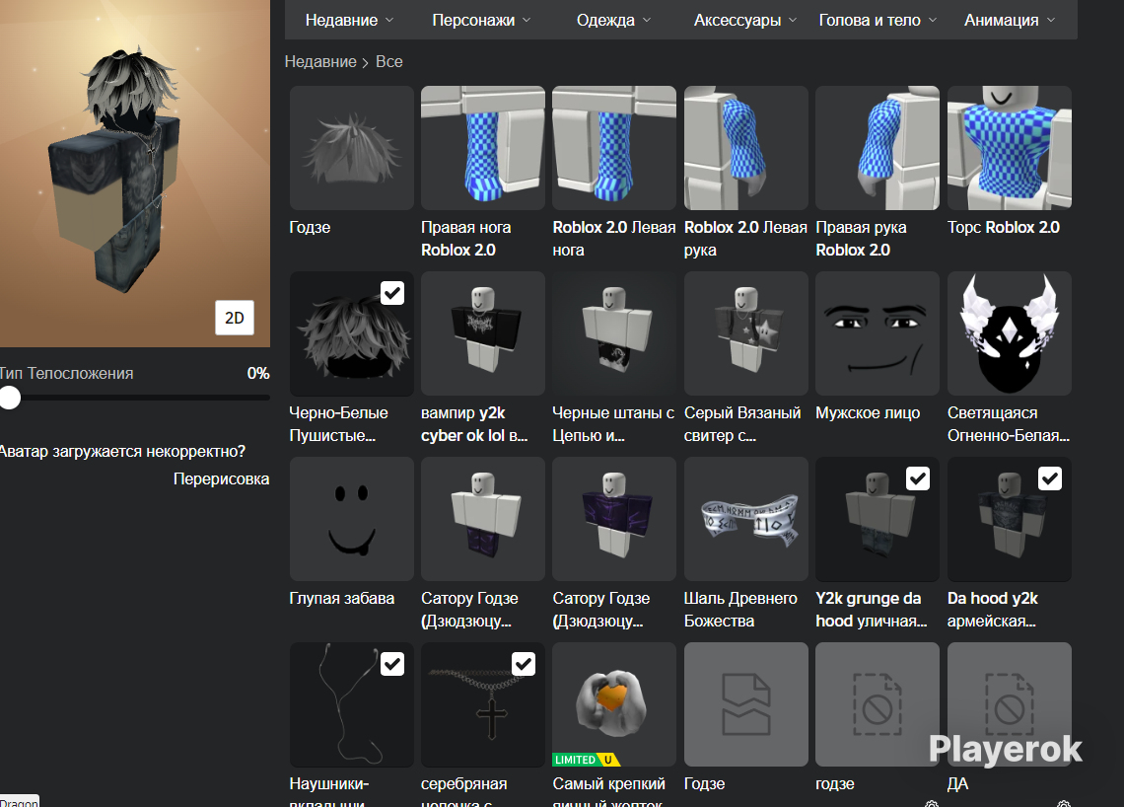Pick the вампир y2k cyber shirt item
The height and width of the screenshot is (807, 1124).
point(482,333)
